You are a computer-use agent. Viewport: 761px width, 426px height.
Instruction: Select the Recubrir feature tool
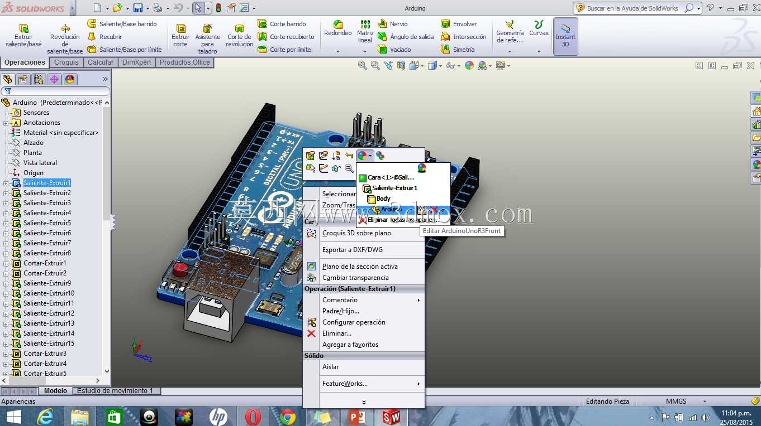pos(105,37)
